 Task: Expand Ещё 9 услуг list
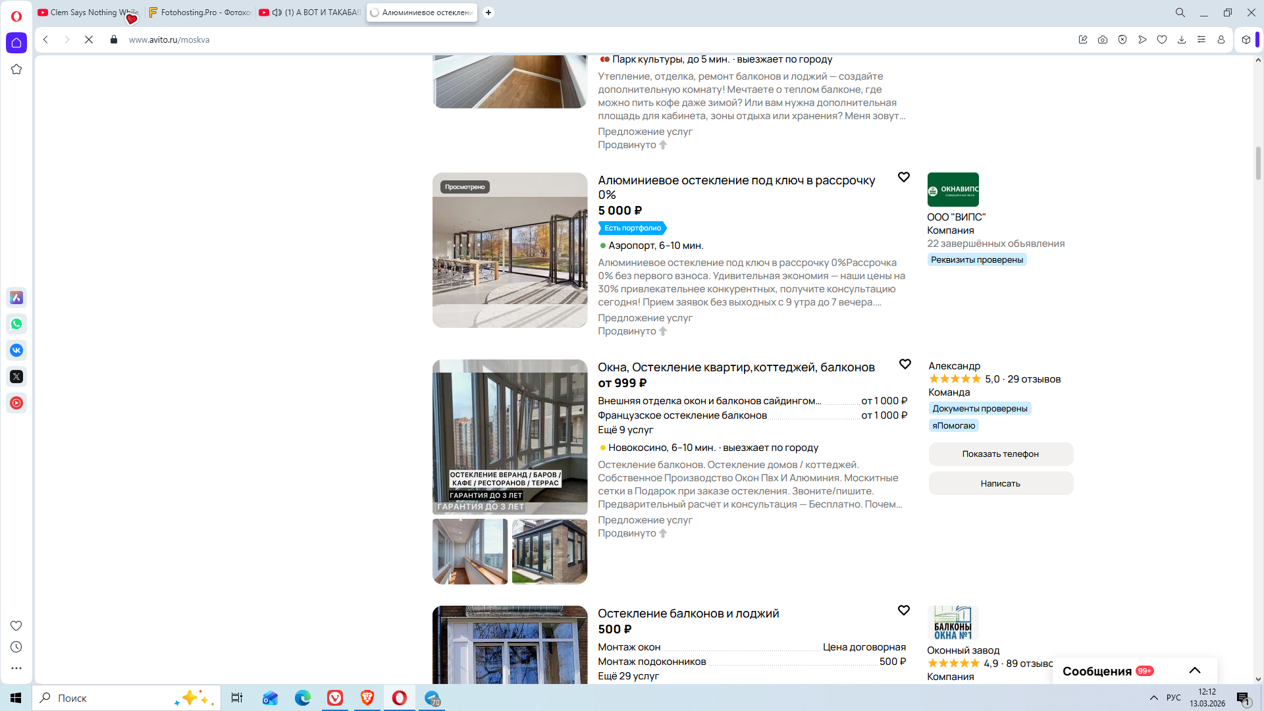tap(625, 430)
